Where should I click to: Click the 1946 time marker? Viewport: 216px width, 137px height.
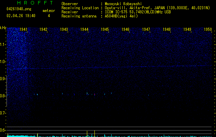[125, 29]
